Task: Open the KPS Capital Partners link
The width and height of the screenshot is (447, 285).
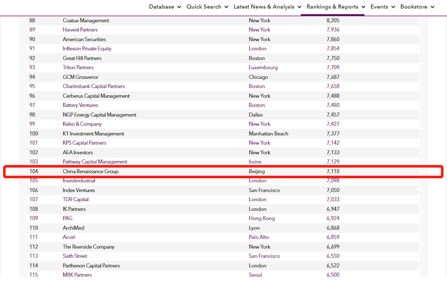Action: click(x=85, y=143)
